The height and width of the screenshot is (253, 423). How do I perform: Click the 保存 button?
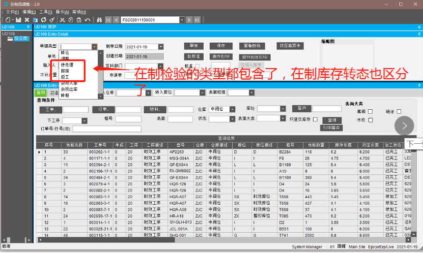221,46
